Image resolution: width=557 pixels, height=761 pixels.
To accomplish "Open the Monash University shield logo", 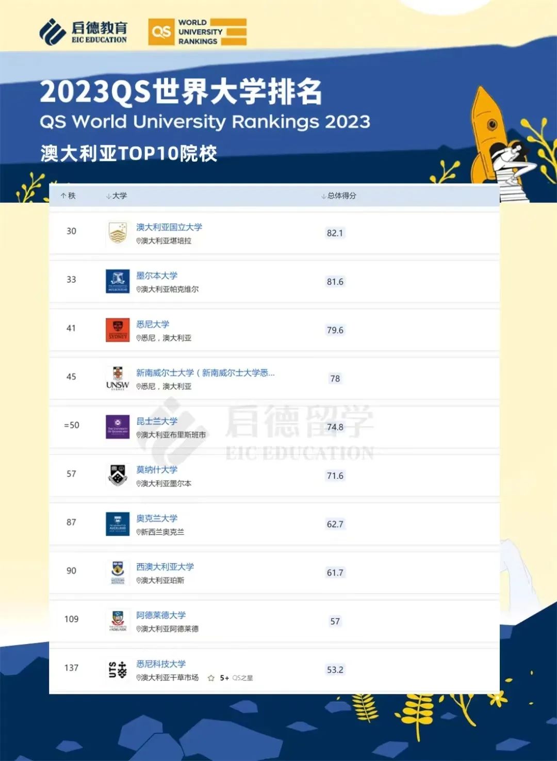I will click(x=118, y=475).
